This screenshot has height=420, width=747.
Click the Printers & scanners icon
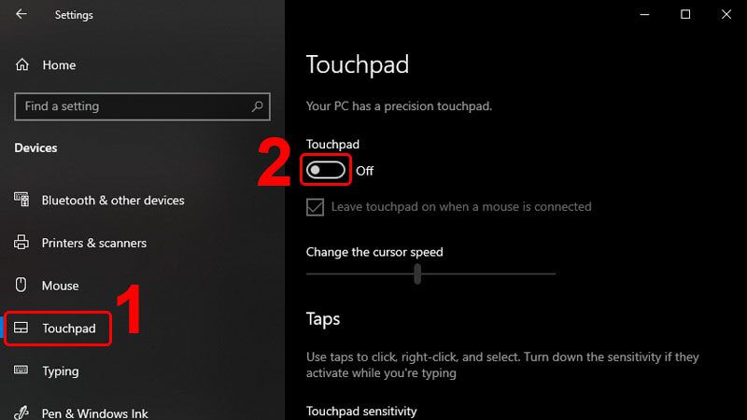pyautogui.click(x=22, y=244)
